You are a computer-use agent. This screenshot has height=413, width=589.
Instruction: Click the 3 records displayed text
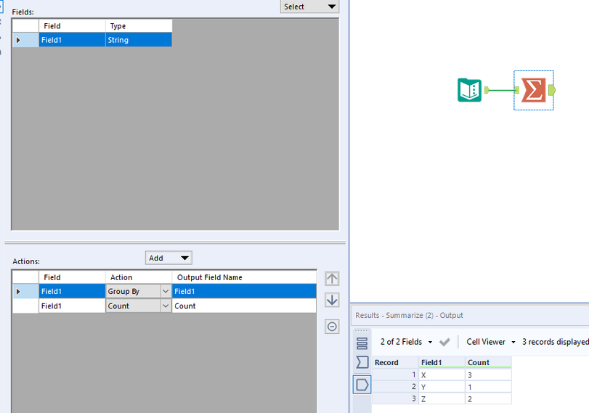click(555, 342)
